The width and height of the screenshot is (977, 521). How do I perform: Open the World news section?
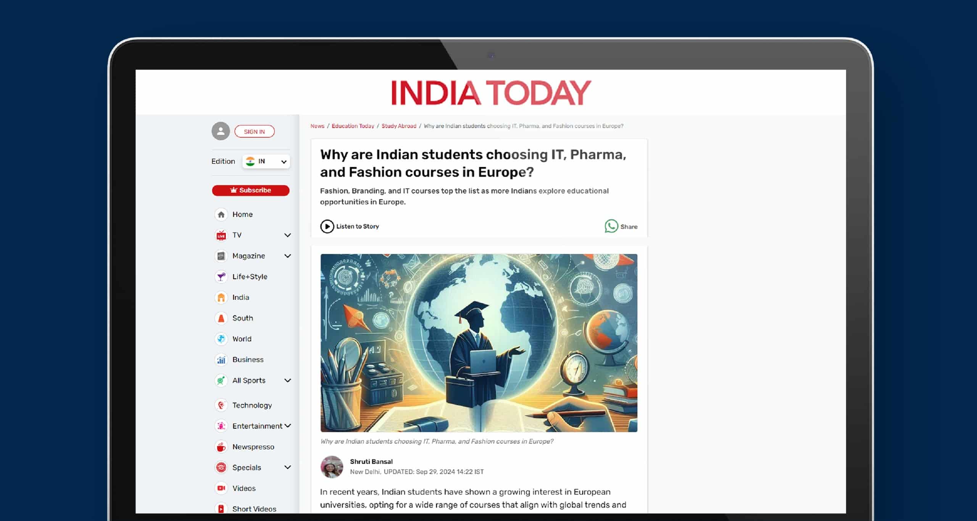click(x=242, y=339)
